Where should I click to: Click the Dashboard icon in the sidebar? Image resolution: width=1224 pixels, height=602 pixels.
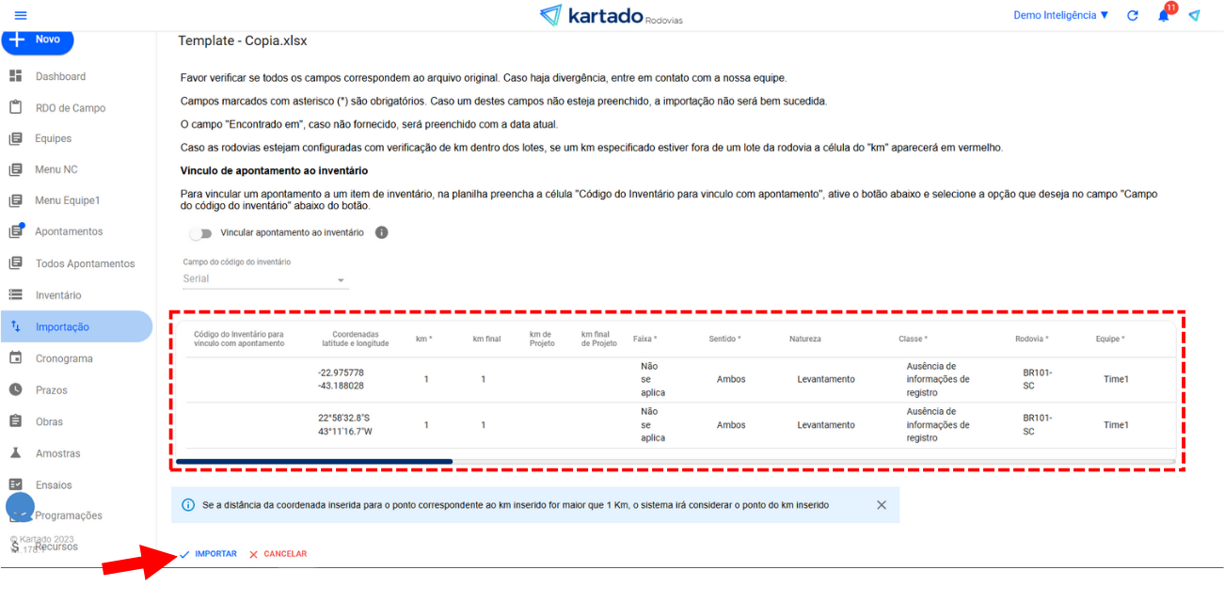click(16, 76)
